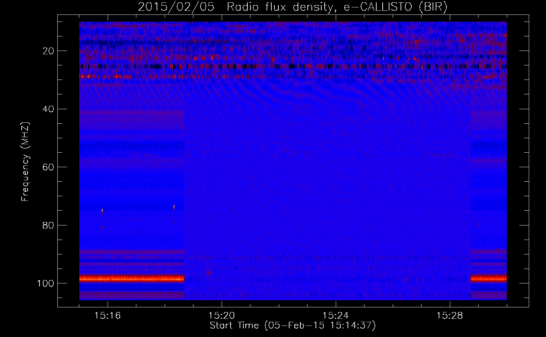This screenshot has width=546, height=337.
Task: Click the 80 frequency tick label
Action: [48, 225]
